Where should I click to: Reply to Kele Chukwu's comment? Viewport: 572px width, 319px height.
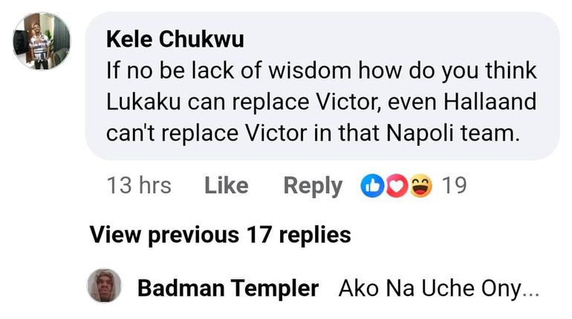313,185
